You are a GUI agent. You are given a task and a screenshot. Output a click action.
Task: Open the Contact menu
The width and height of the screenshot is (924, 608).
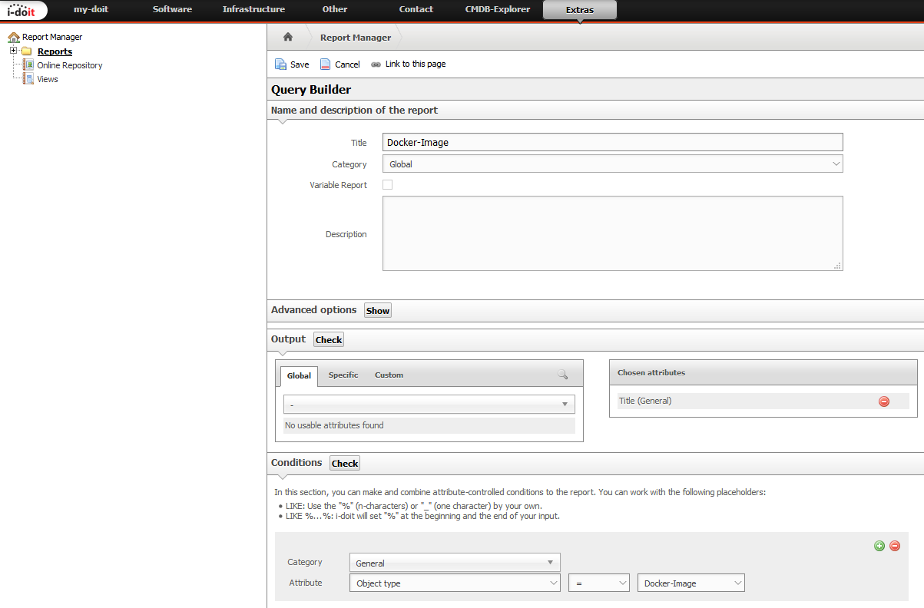click(x=416, y=9)
